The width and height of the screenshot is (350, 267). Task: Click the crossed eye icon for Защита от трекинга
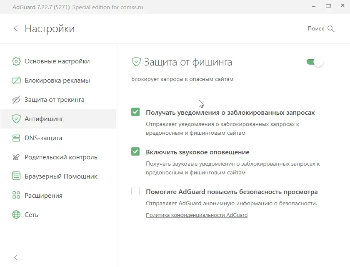(16, 100)
